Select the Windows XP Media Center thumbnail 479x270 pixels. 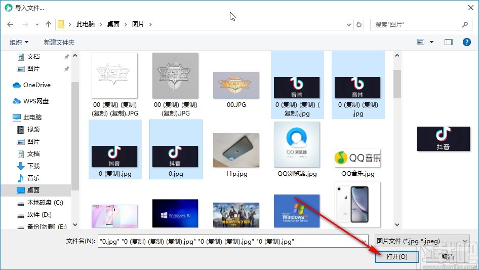tap(297, 211)
